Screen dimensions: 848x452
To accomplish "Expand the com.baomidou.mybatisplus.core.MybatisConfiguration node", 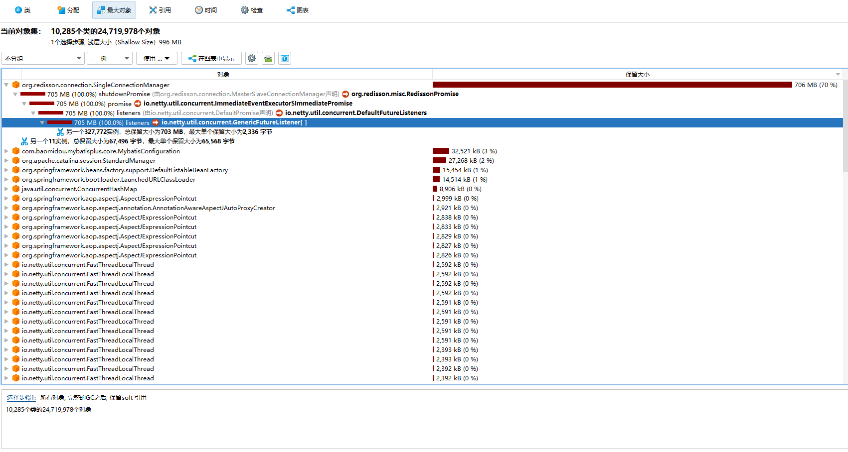I will pyautogui.click(x=6, y=151).
